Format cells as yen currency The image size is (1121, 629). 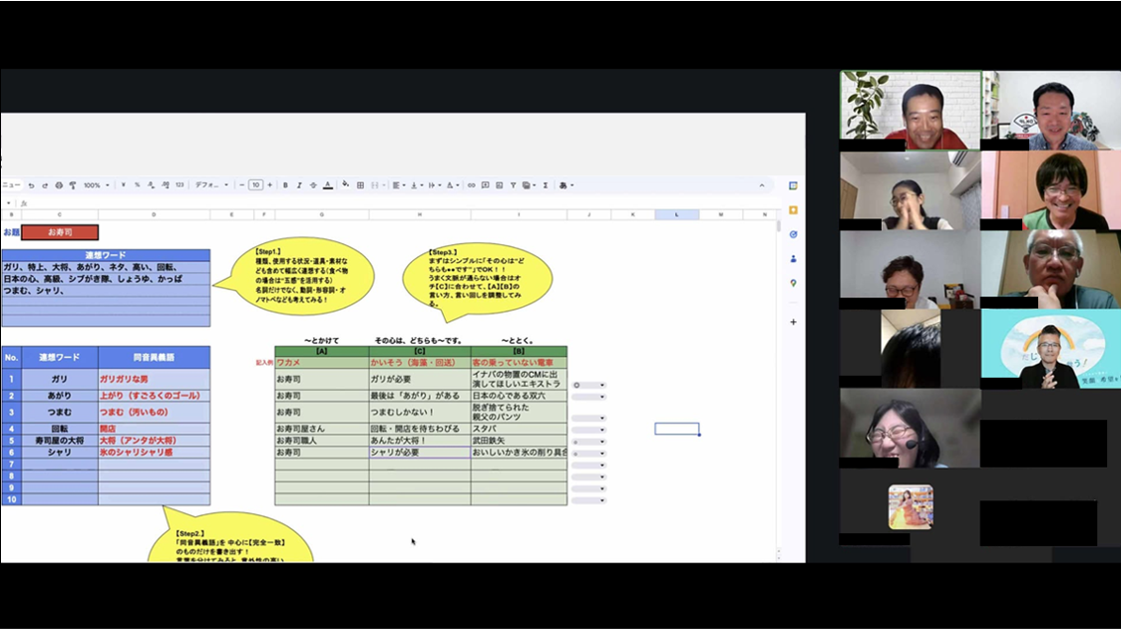123,185
